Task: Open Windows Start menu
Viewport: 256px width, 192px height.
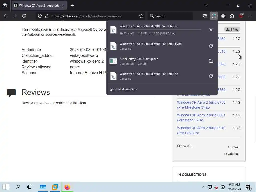Action: (6, 187)
